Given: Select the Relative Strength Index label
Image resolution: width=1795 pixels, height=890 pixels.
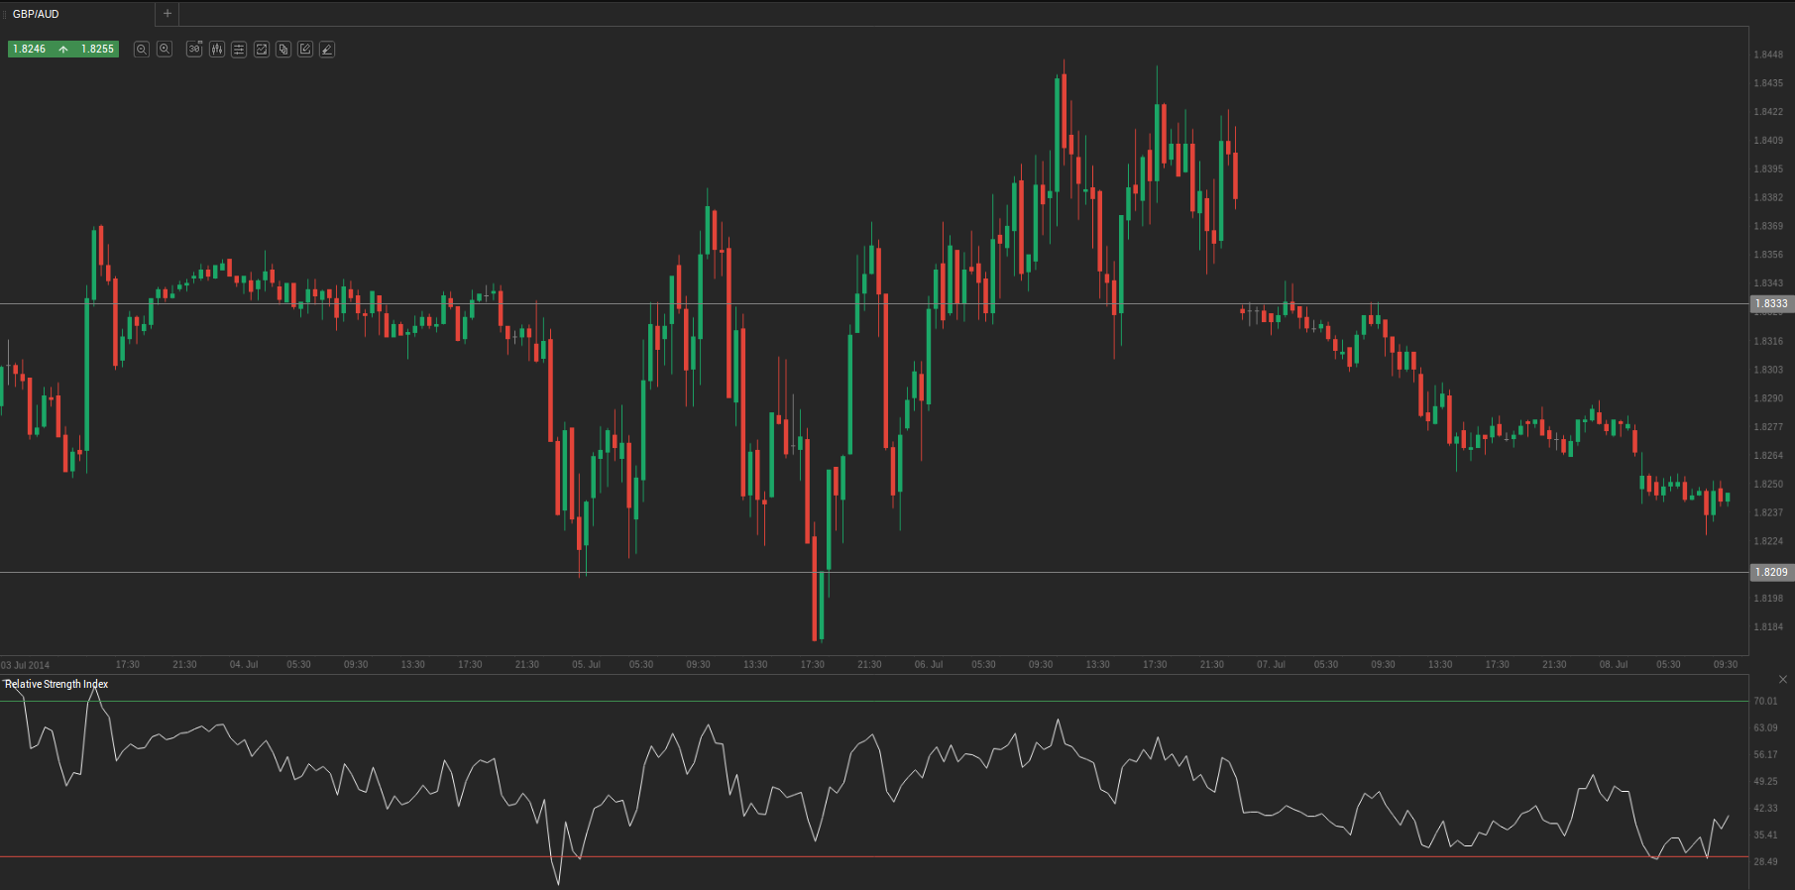Looking at the screenshot, I should click(56, 684).
